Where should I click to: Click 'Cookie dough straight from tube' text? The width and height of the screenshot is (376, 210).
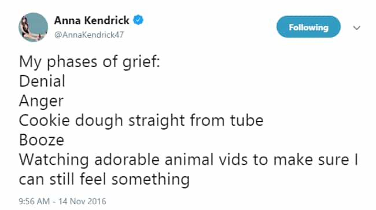141,120
